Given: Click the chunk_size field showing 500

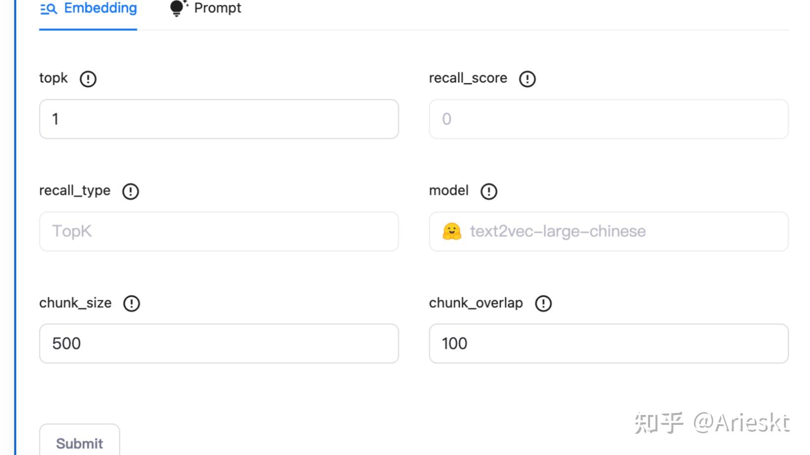Looking at the screenshot, I should [219, 343].
